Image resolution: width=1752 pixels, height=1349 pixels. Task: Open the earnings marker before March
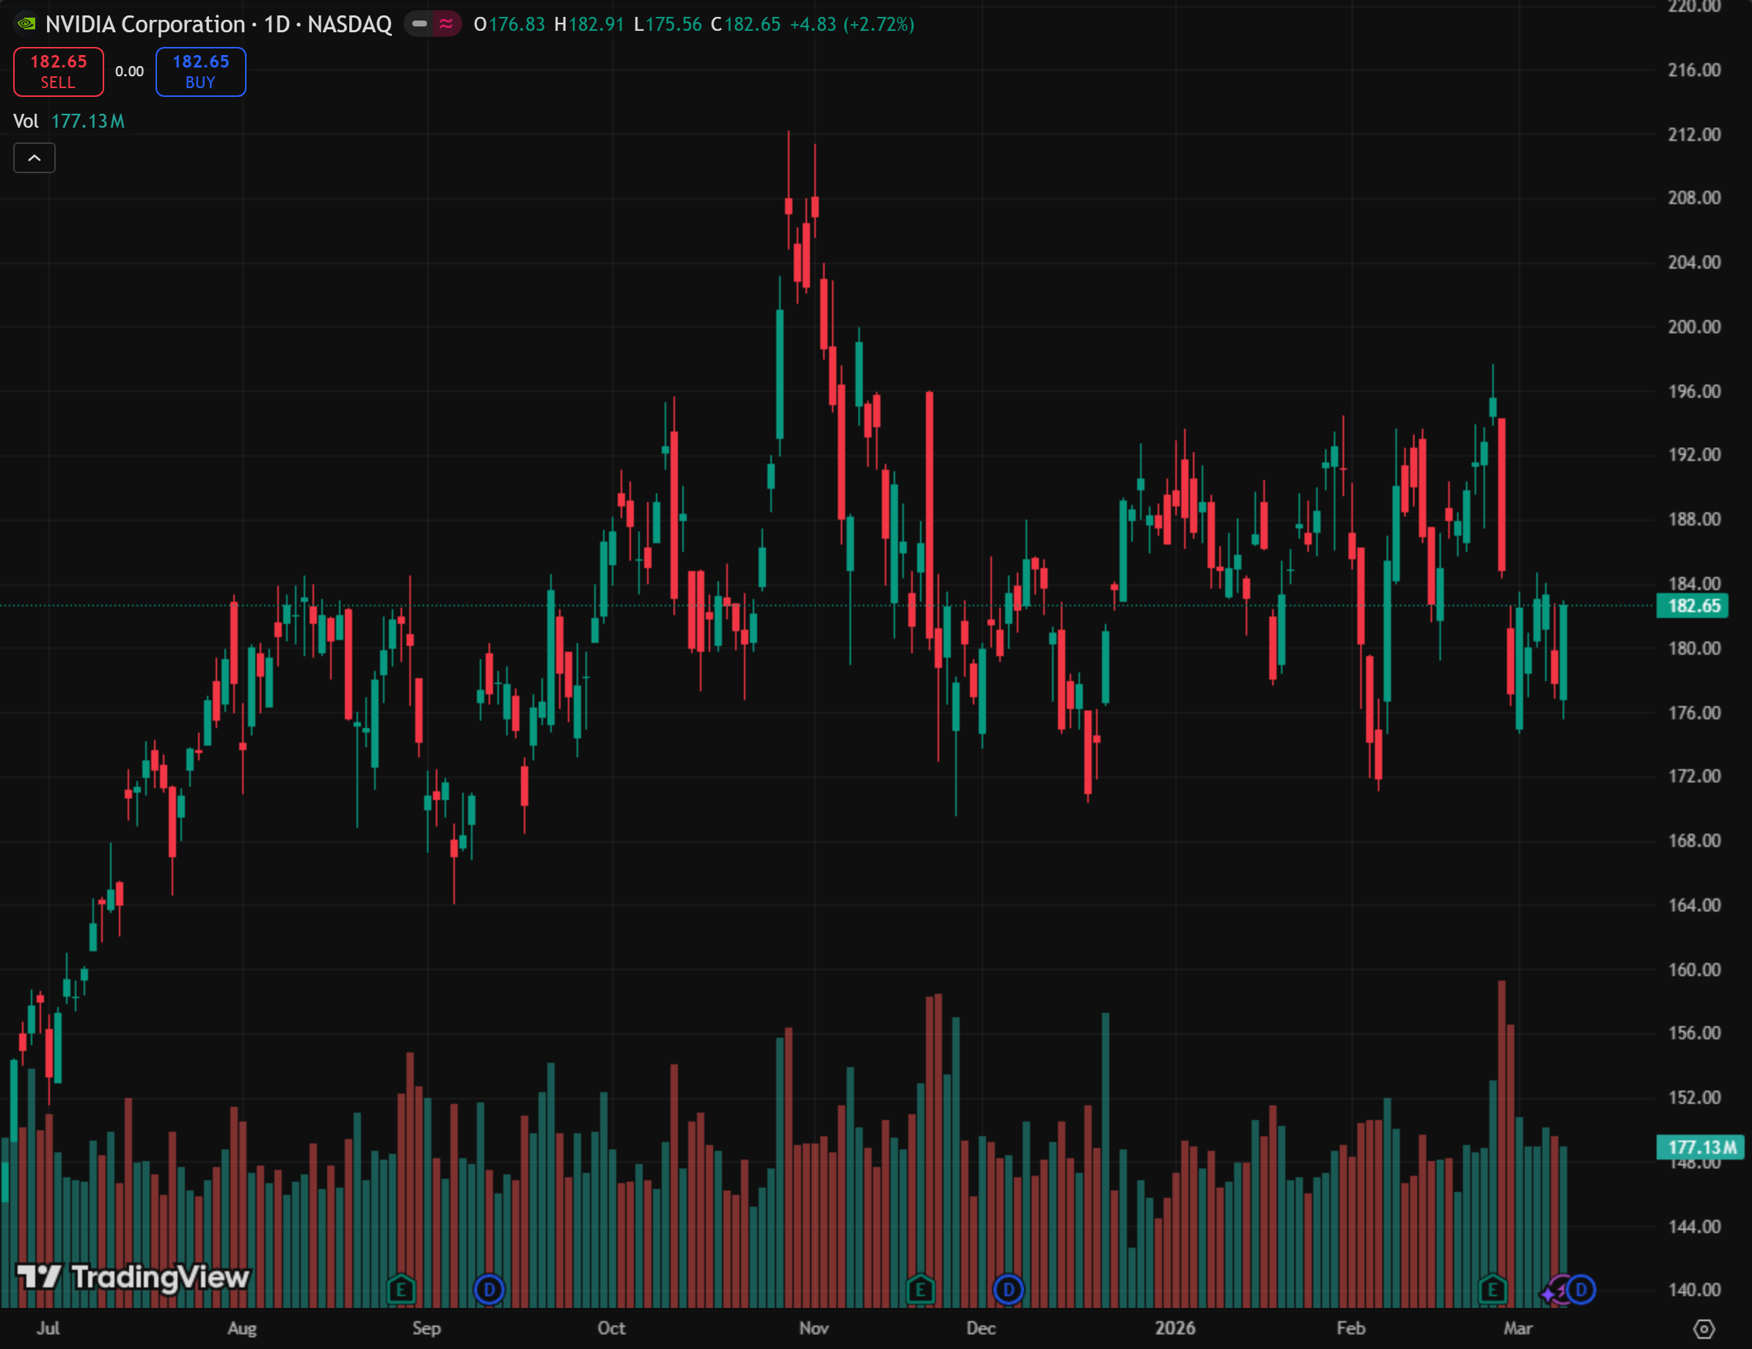(1492, 1290)
